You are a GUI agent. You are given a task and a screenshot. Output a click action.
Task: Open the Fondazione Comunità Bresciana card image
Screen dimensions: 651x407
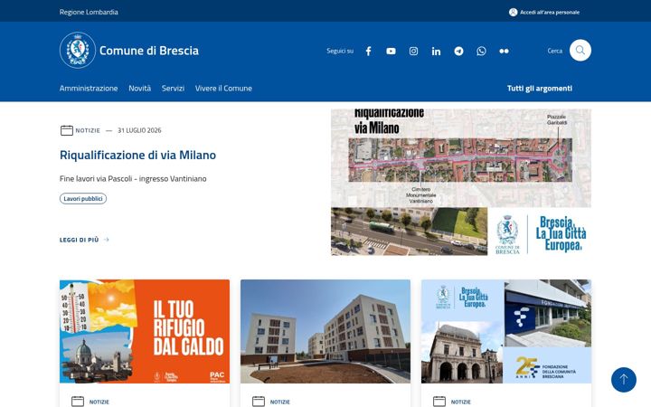click(x=506, y=331)
